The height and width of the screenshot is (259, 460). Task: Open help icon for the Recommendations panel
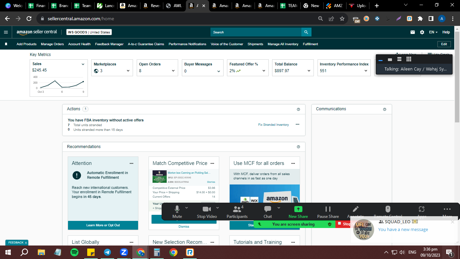(298, 147)
